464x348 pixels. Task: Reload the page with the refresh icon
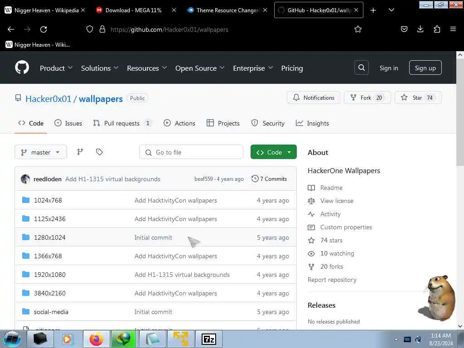tap(43, 29)
